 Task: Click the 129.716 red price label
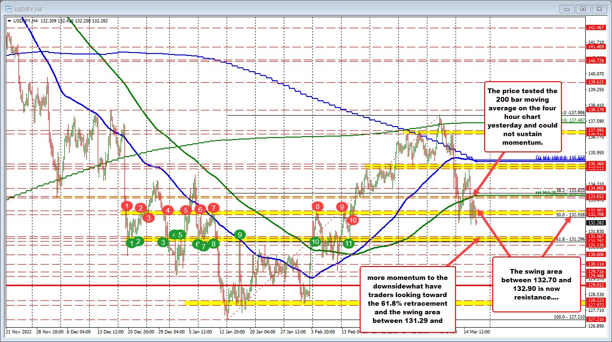(595, 271)
